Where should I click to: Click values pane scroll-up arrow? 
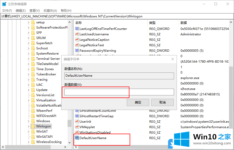[x=231, y=22]
